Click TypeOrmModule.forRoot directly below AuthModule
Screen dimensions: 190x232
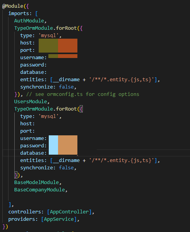pos(45,28)
